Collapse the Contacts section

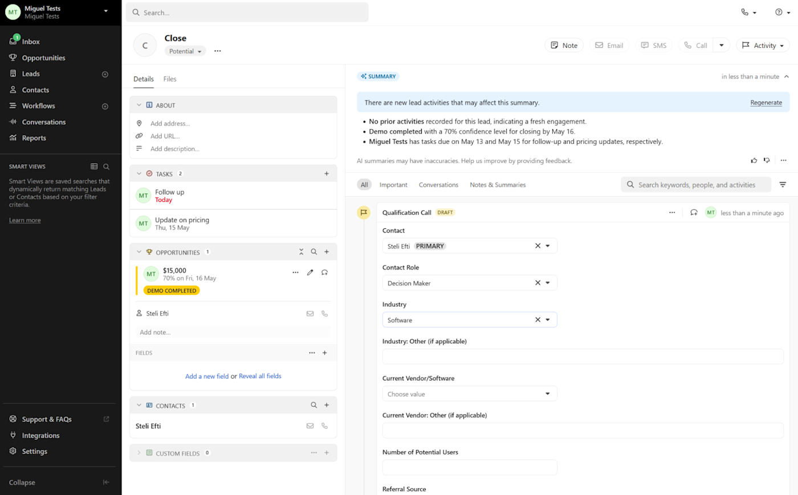coord(139,405)
